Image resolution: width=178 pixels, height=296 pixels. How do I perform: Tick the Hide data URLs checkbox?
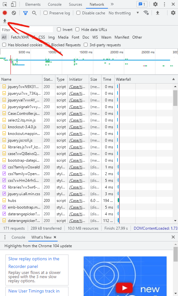click(77, 29)
